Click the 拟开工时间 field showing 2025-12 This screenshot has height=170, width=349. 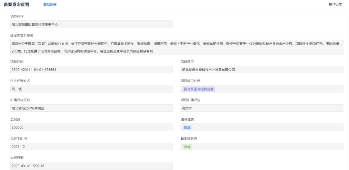(x=91, y=147)
